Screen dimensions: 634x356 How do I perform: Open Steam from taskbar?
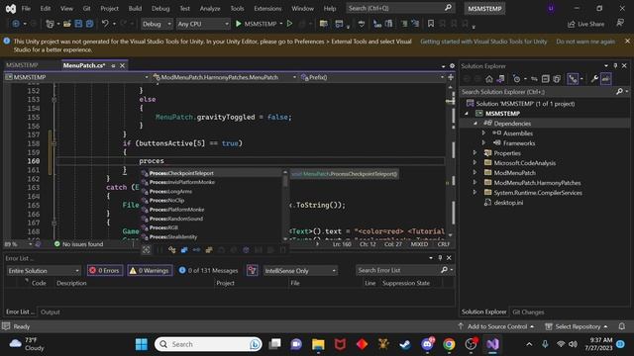click(x=405, y=344)
